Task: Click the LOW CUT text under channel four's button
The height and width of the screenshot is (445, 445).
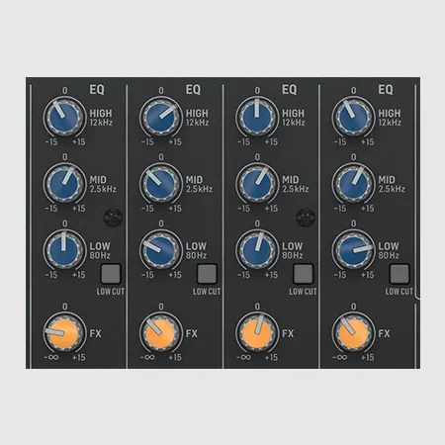Action: pos(400,292)
